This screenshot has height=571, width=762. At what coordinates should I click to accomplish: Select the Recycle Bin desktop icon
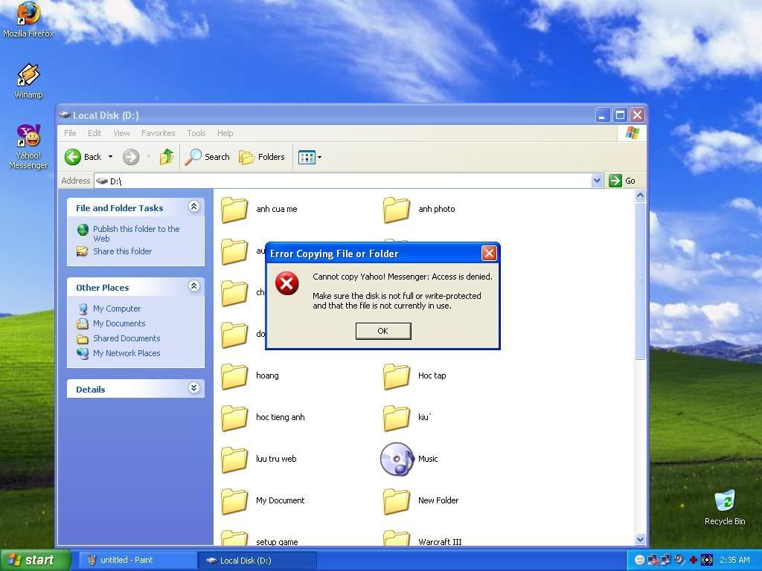pyautogui.click(x=724, y=502)
